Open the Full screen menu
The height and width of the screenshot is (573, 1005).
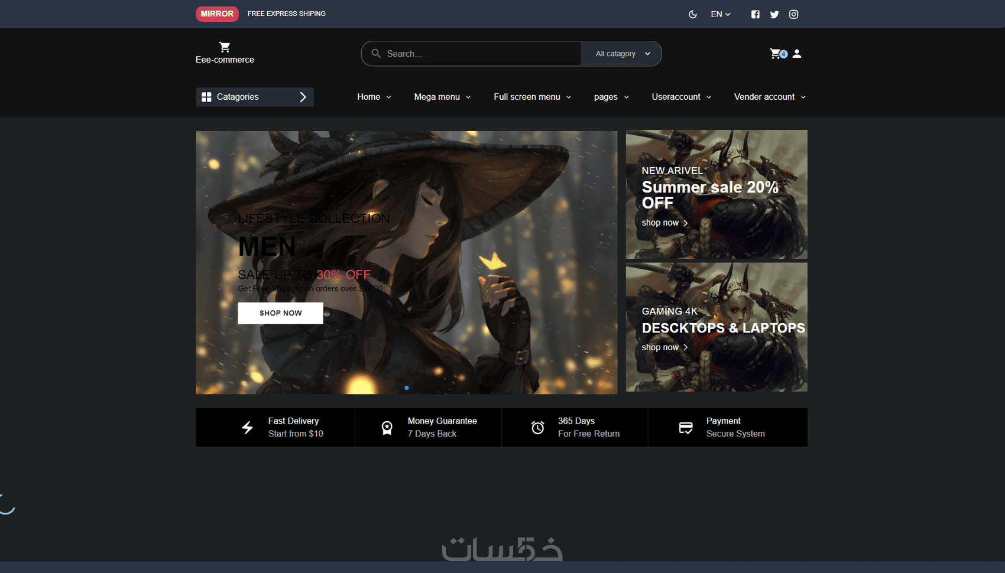click(x=533, y=97)
